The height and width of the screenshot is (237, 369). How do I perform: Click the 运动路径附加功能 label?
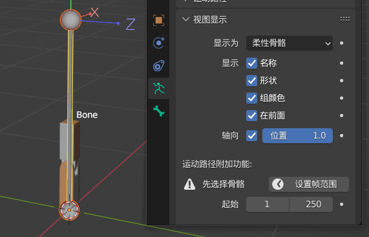pos(217,164)
